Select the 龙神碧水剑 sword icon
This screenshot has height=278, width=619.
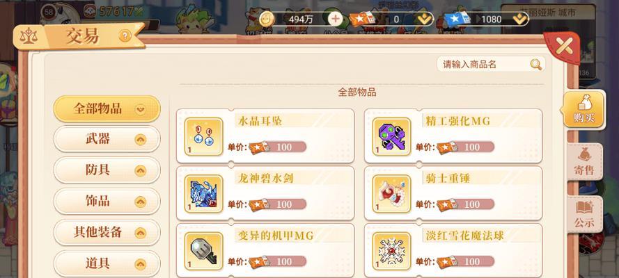pyautogui.click(x=204, y=194)
